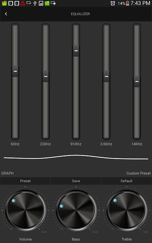The width and height of the screenshot is (152, 243).
Task: Tap the battery icon in status bar
Action: [x=127, y=3]
